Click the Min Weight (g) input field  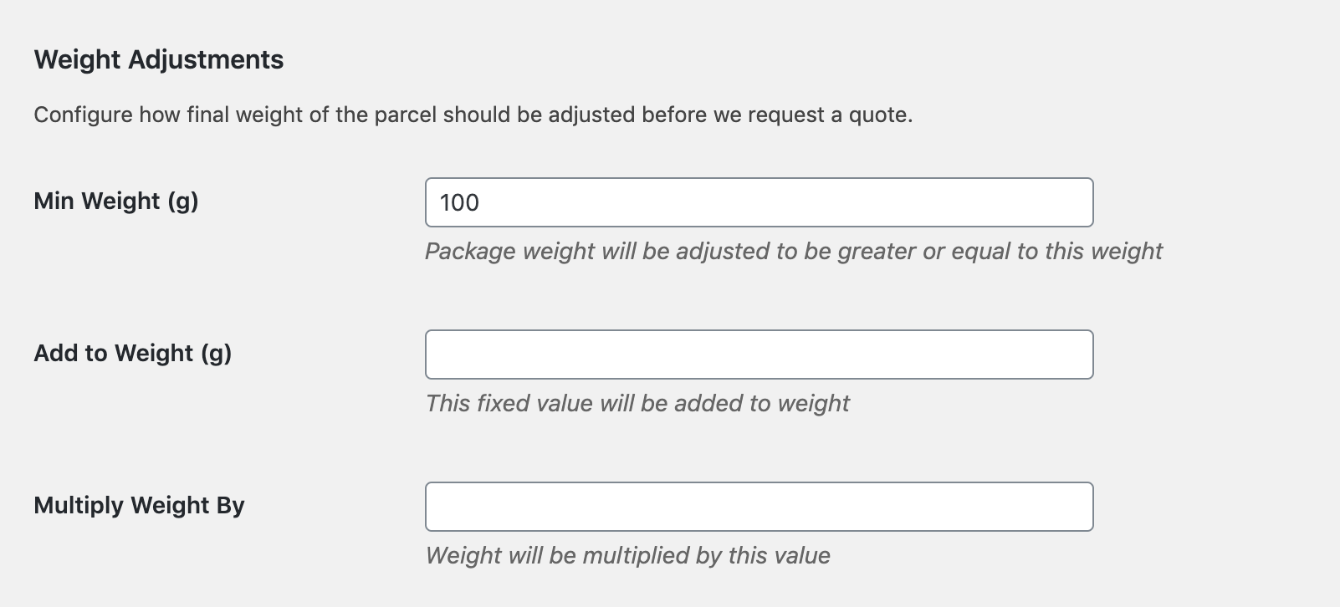coord(758,202)
